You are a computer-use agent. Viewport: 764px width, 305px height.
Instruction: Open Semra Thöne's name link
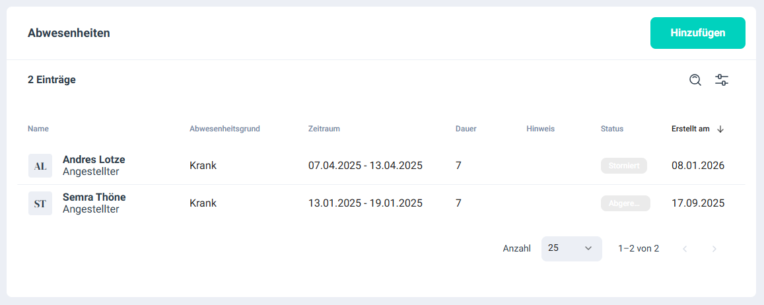click(x=94, y=197)
